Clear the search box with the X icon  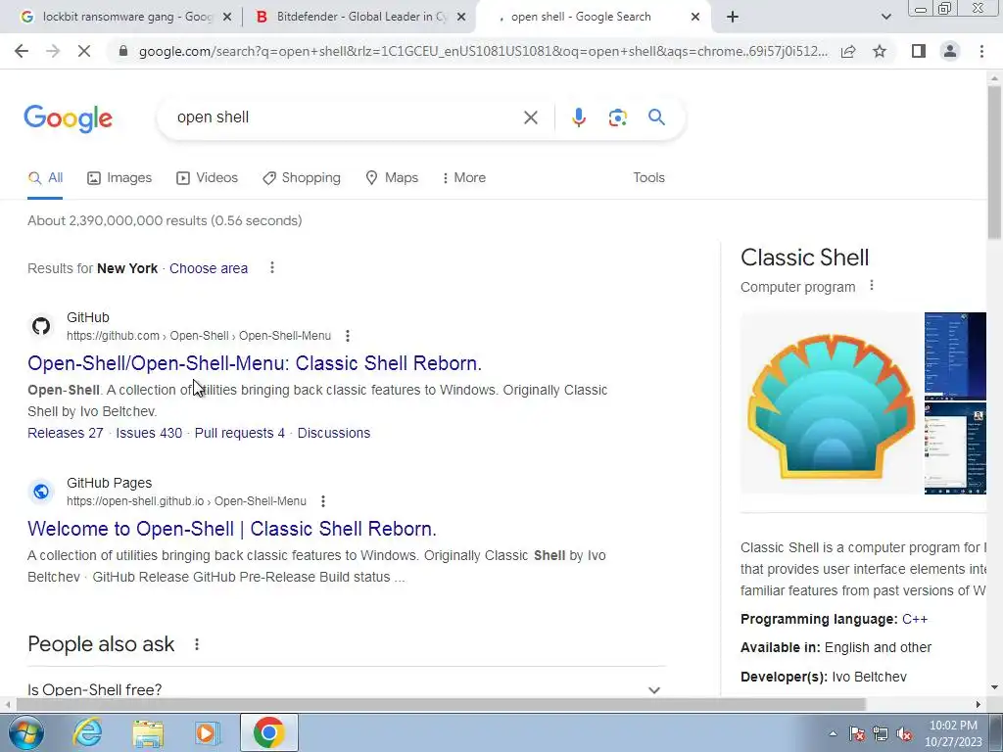(x=530, y=117)
